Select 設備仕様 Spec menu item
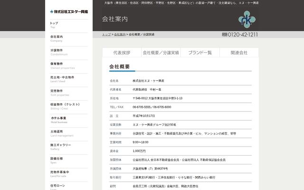 (69, 161)
